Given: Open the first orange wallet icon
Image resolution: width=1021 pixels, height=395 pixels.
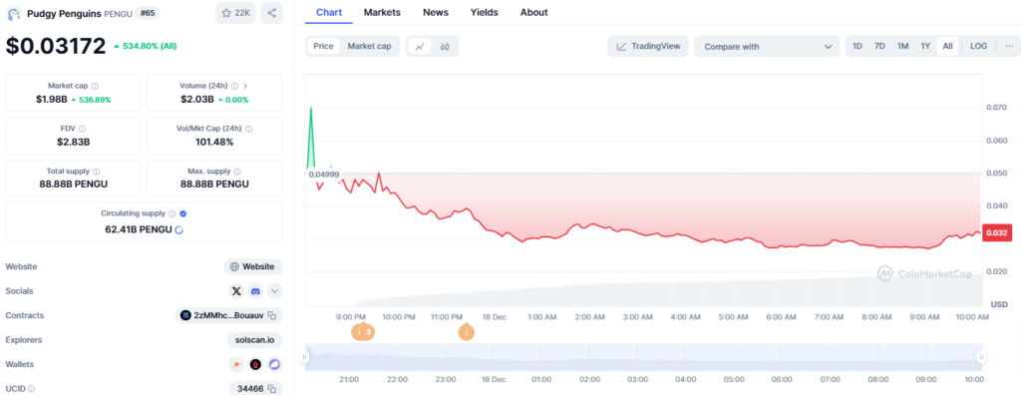Looking at the screenshot, I should coord(235,364).
